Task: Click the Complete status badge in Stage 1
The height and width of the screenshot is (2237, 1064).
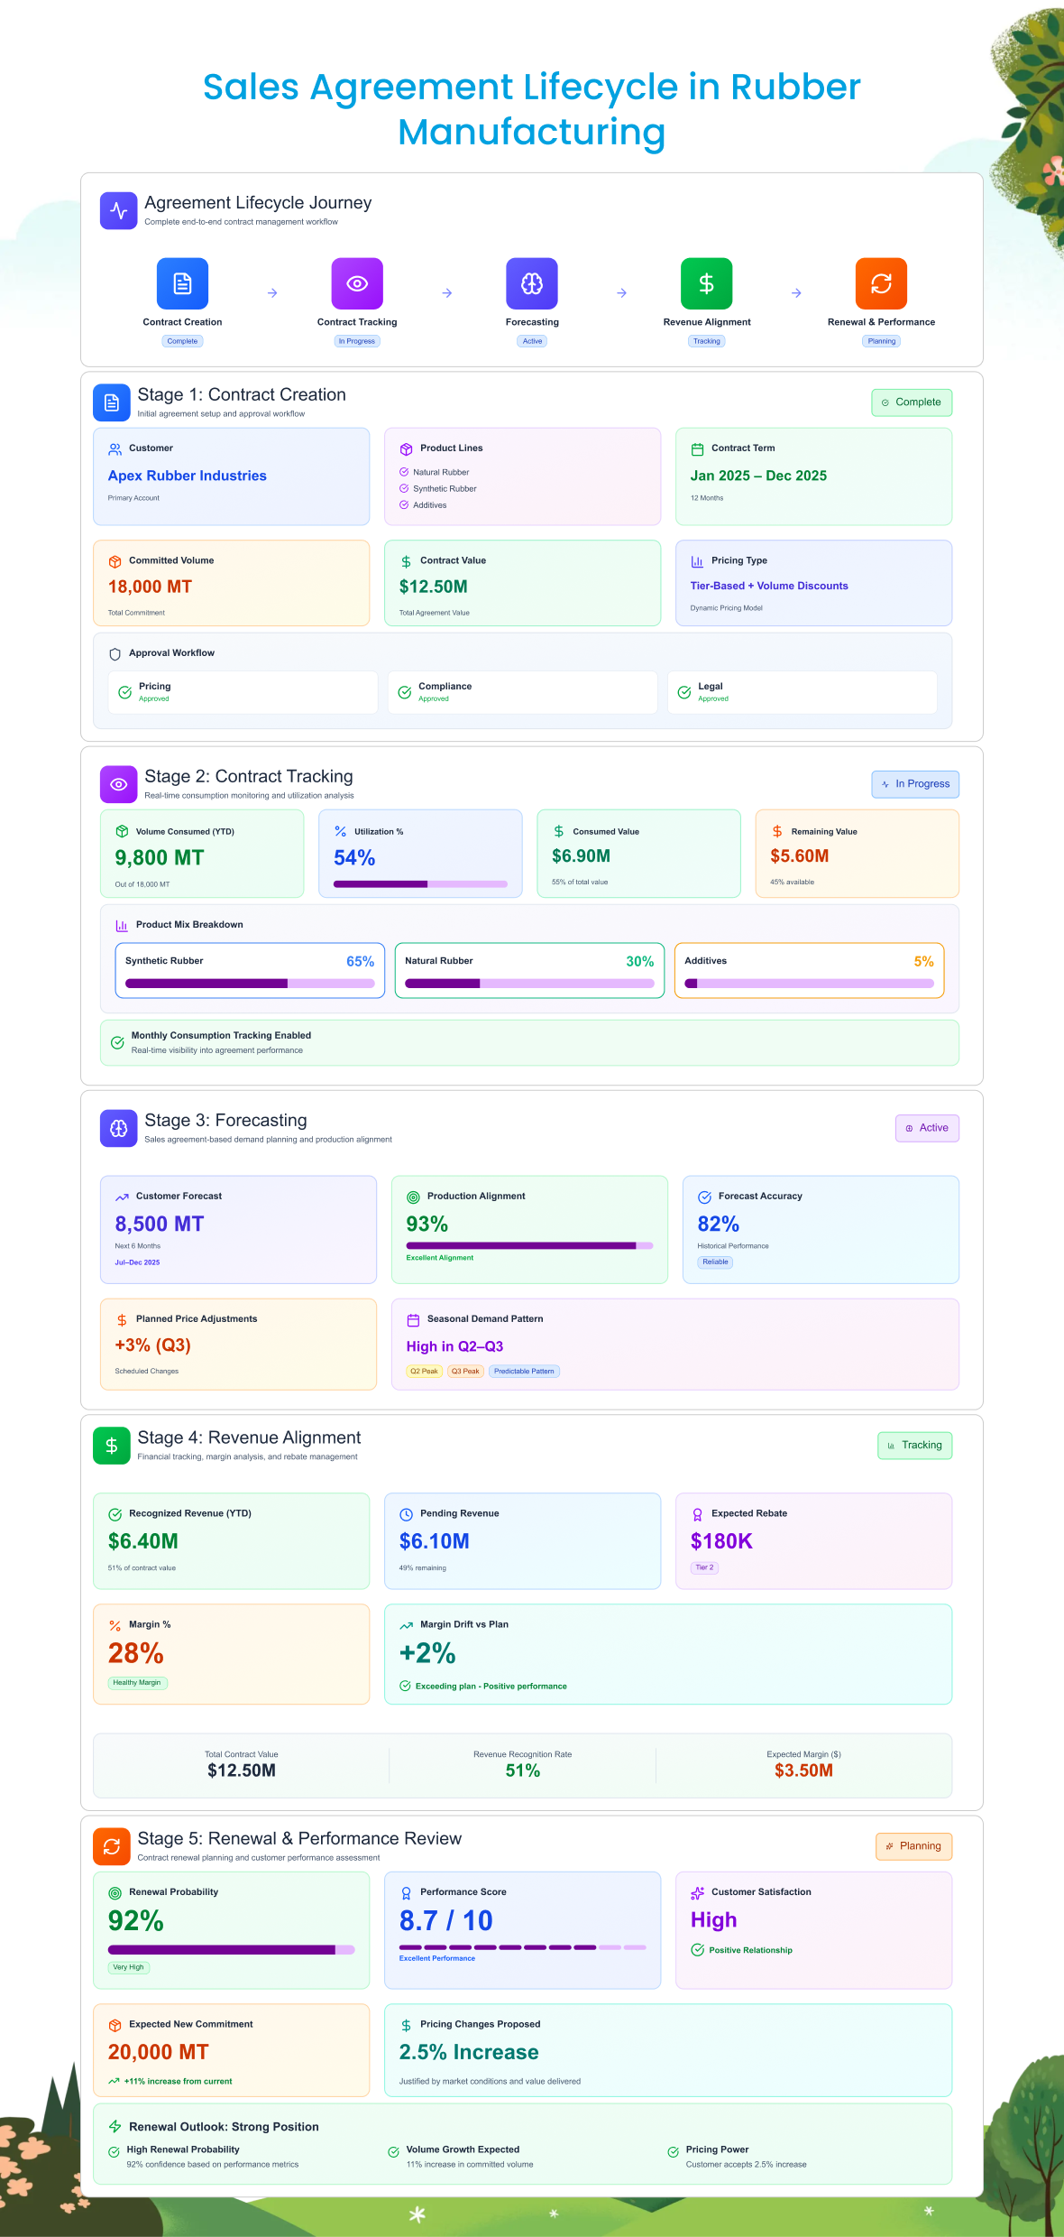Action: click(911, 402)
